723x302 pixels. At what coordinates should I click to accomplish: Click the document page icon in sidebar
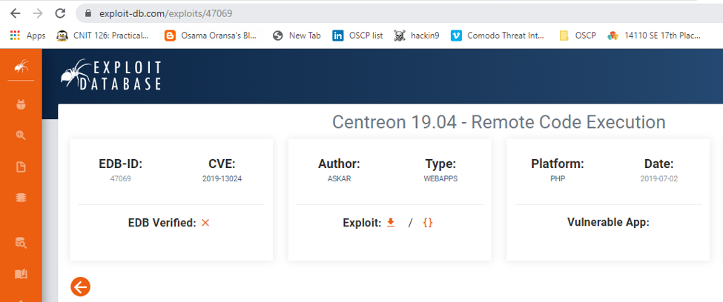(x=21, y=167)
